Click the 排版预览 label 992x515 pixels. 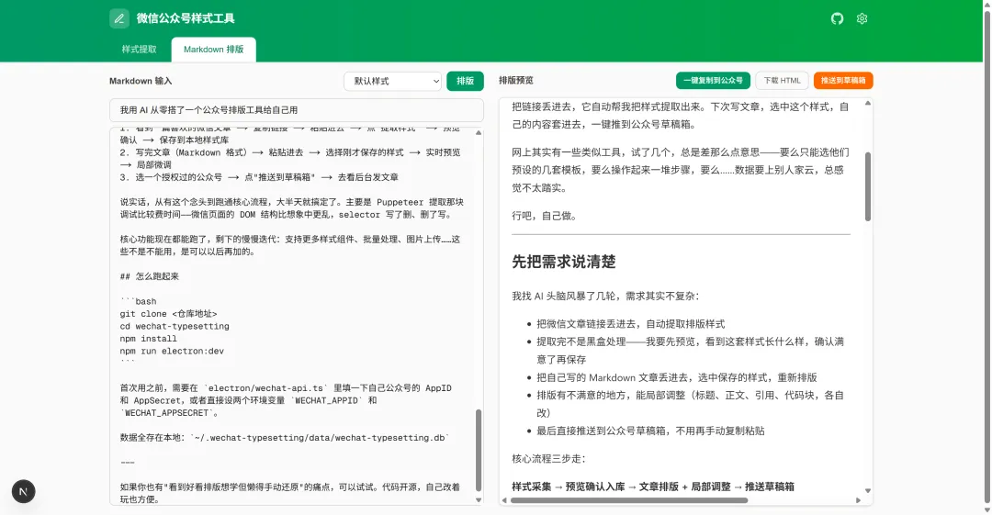coord(516,81)
